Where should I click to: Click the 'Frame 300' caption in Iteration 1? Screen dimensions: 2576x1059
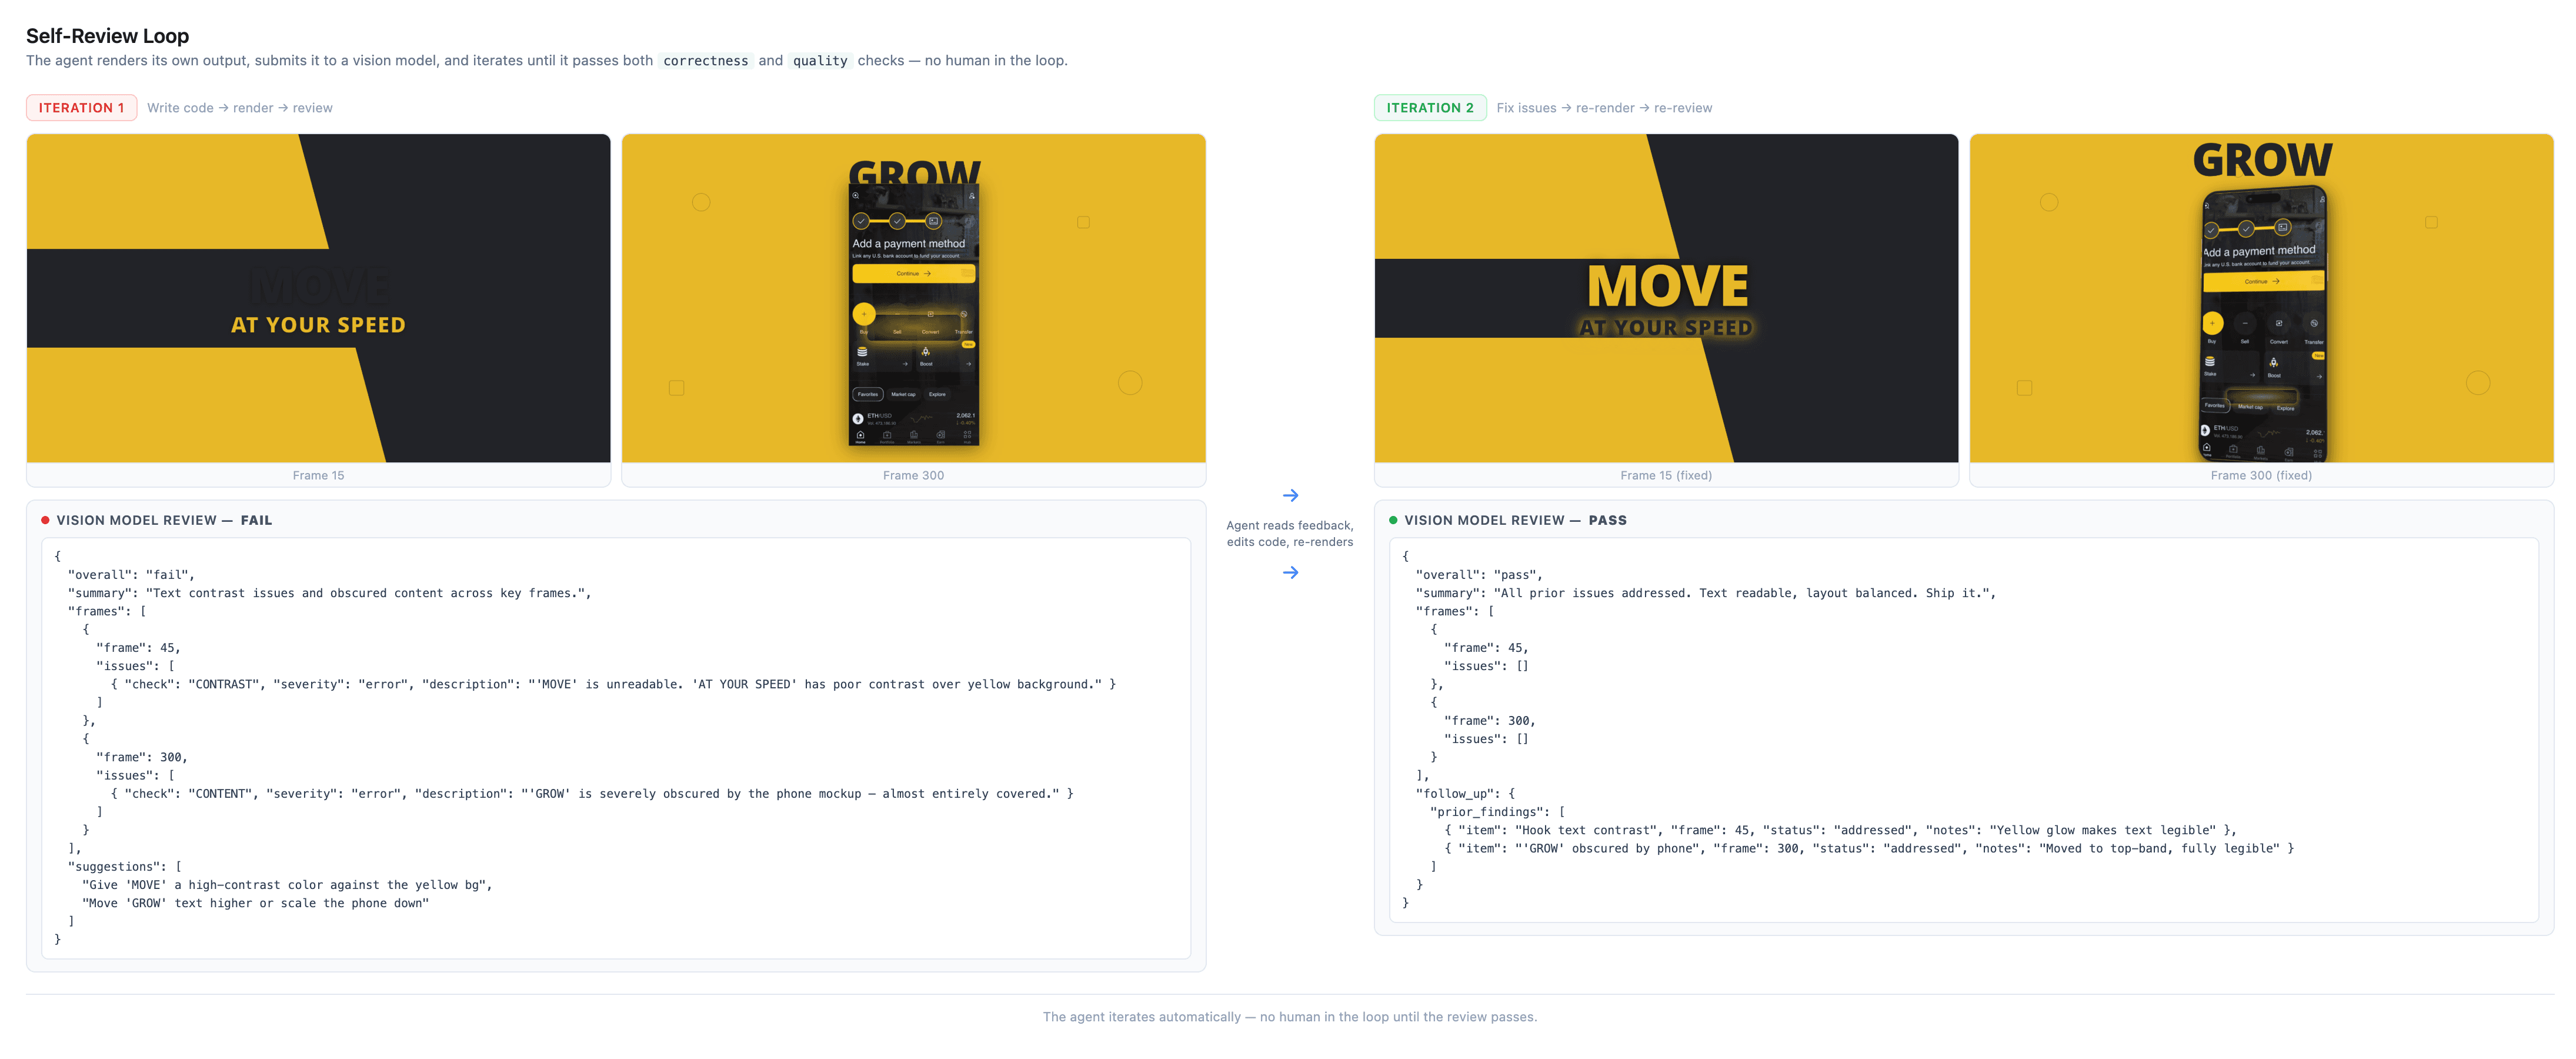click(x=913, y=475)
